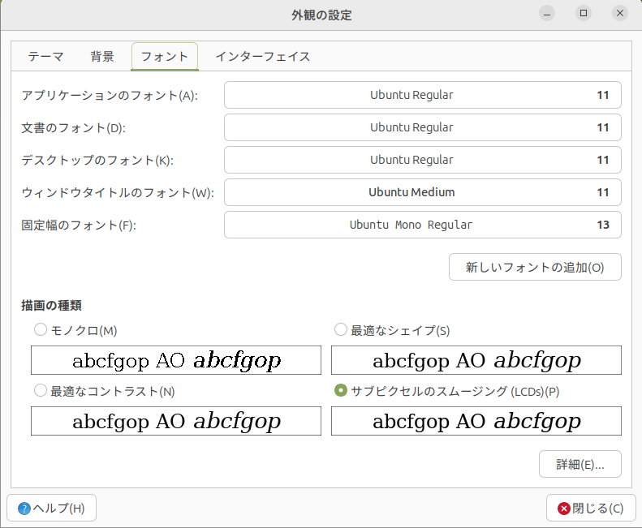The width and height of the screenshot is (642, 528).
Task: Click 新しいフォントの追加 button
Action: coord(535,268)
